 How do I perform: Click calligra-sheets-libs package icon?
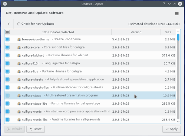pos(19,88)
